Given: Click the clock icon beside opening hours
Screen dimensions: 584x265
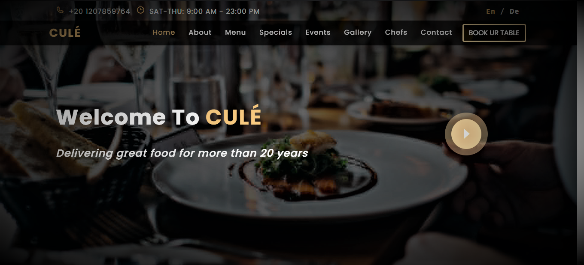Looking at the screenshot, I should pos(140,10).
